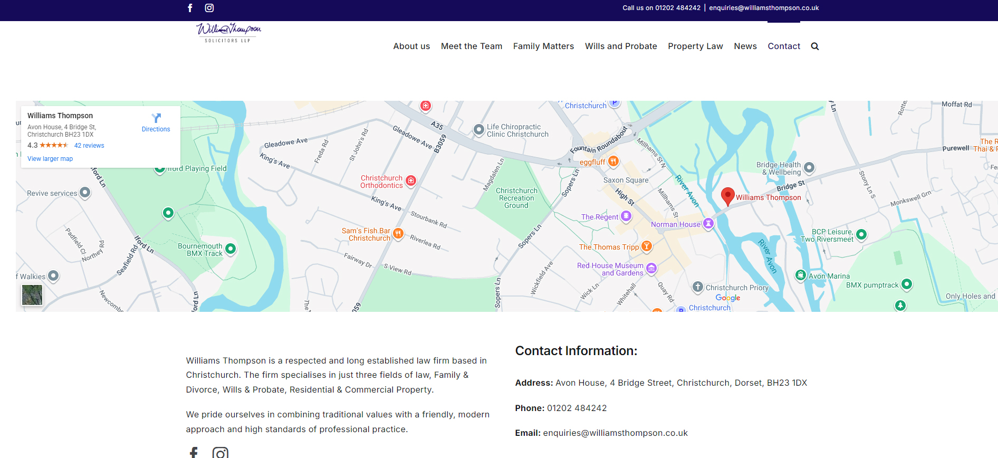998x458 pixels.
Task: Click the enquiries email link in top bar
Action: tap(764, 8)
